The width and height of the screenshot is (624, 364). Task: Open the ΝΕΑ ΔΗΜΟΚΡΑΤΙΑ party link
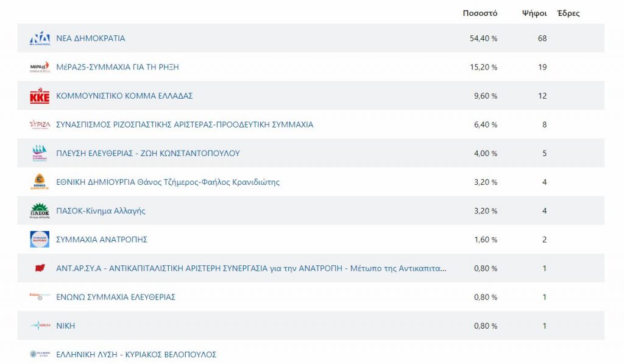tap(90, 38)
